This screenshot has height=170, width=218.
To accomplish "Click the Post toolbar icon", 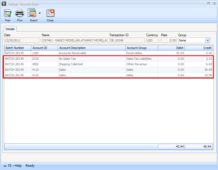I will click(x=8, y=13).
